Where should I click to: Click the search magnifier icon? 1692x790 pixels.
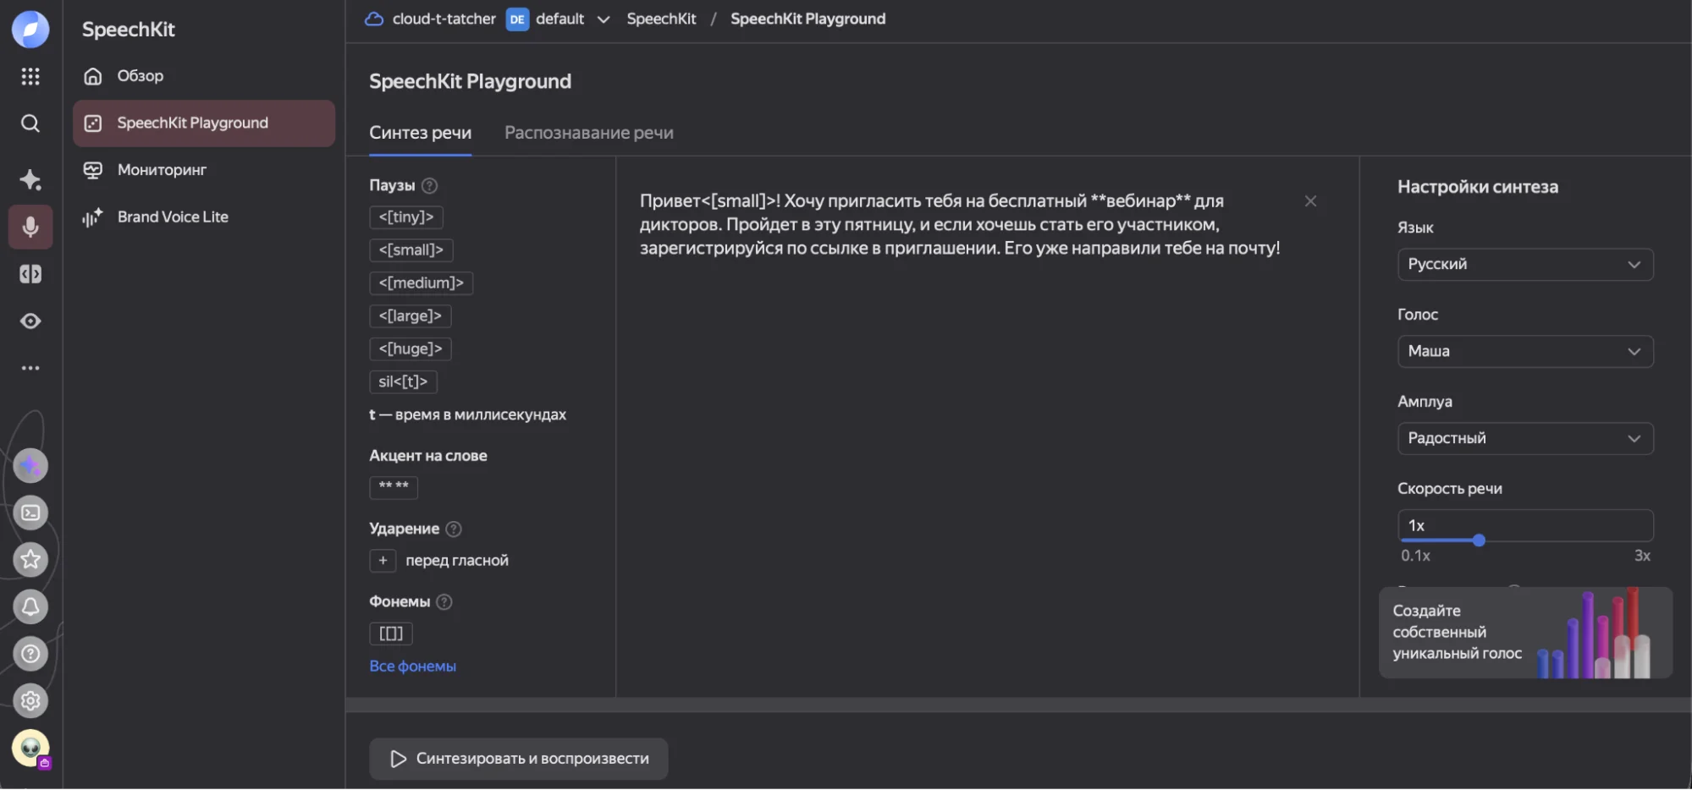[x=30, y=123]
